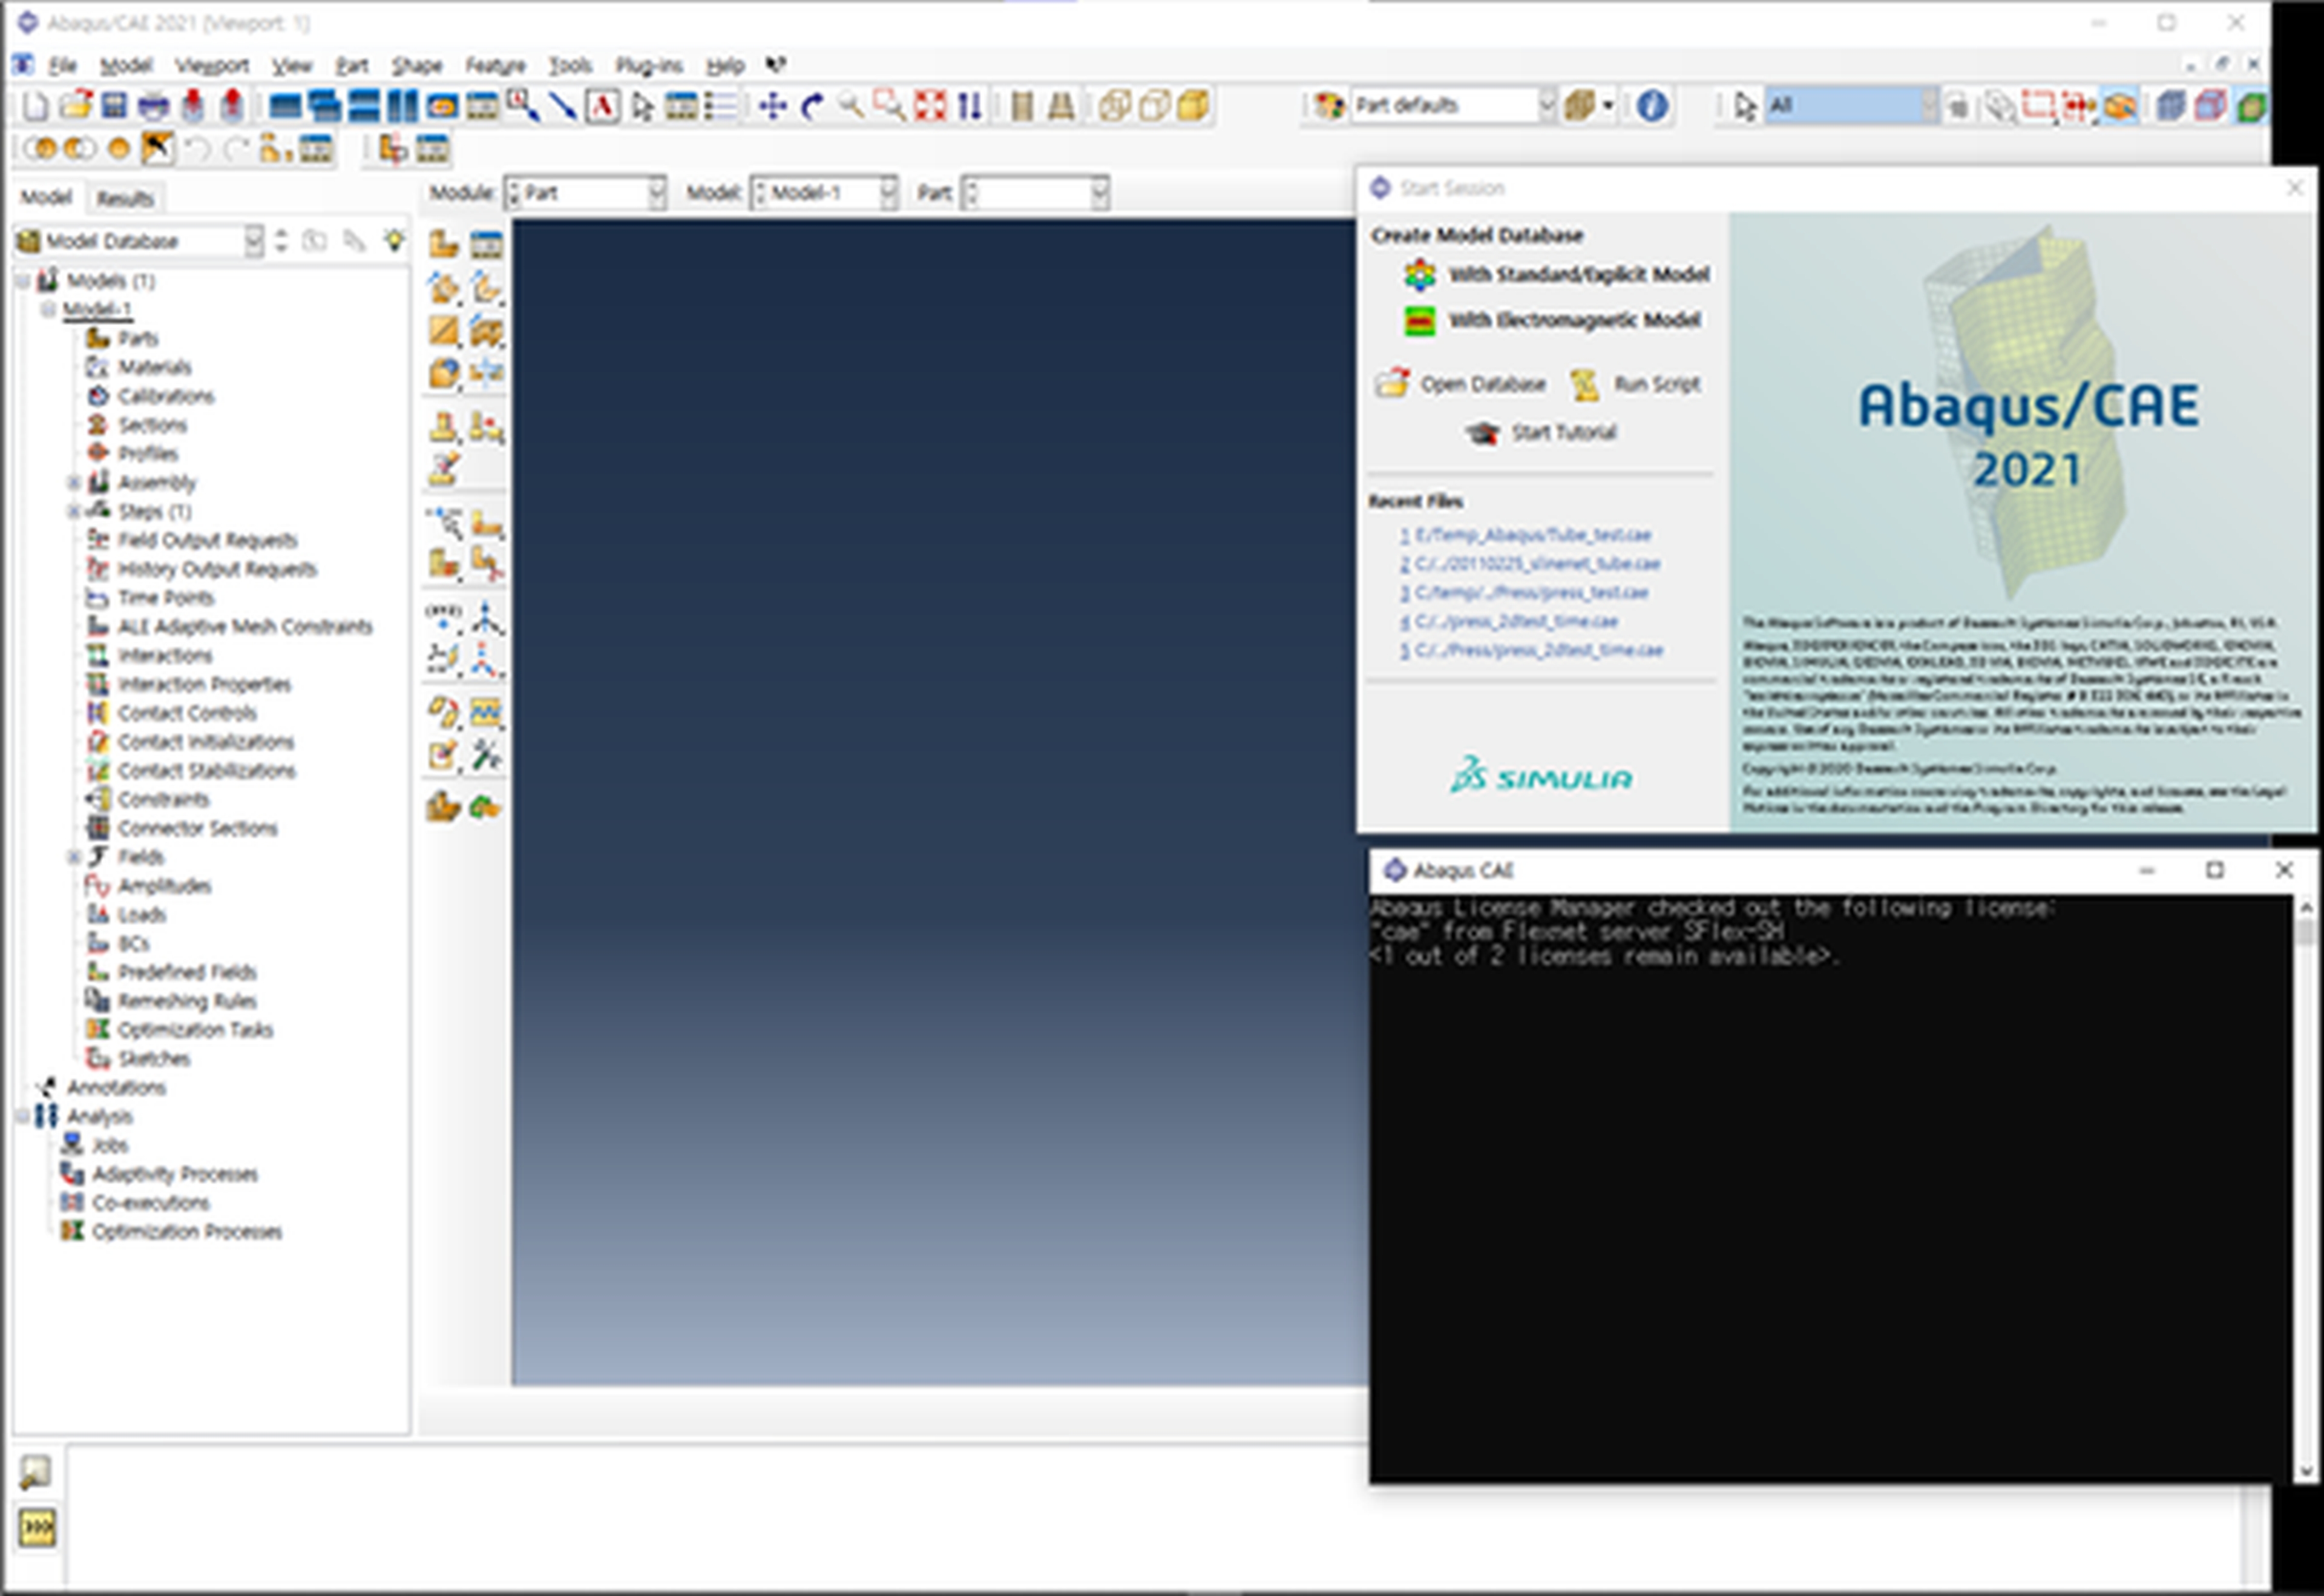This screenshot has width=2324, height=1596.
Task: Click the Open file icon in toolbar
Action: [x=75, y=105]
